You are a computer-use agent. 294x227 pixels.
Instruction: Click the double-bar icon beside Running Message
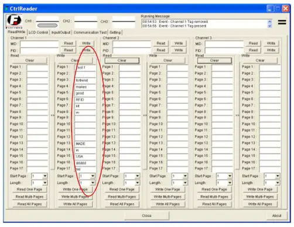pyautogui.click(x=282, y=22)
